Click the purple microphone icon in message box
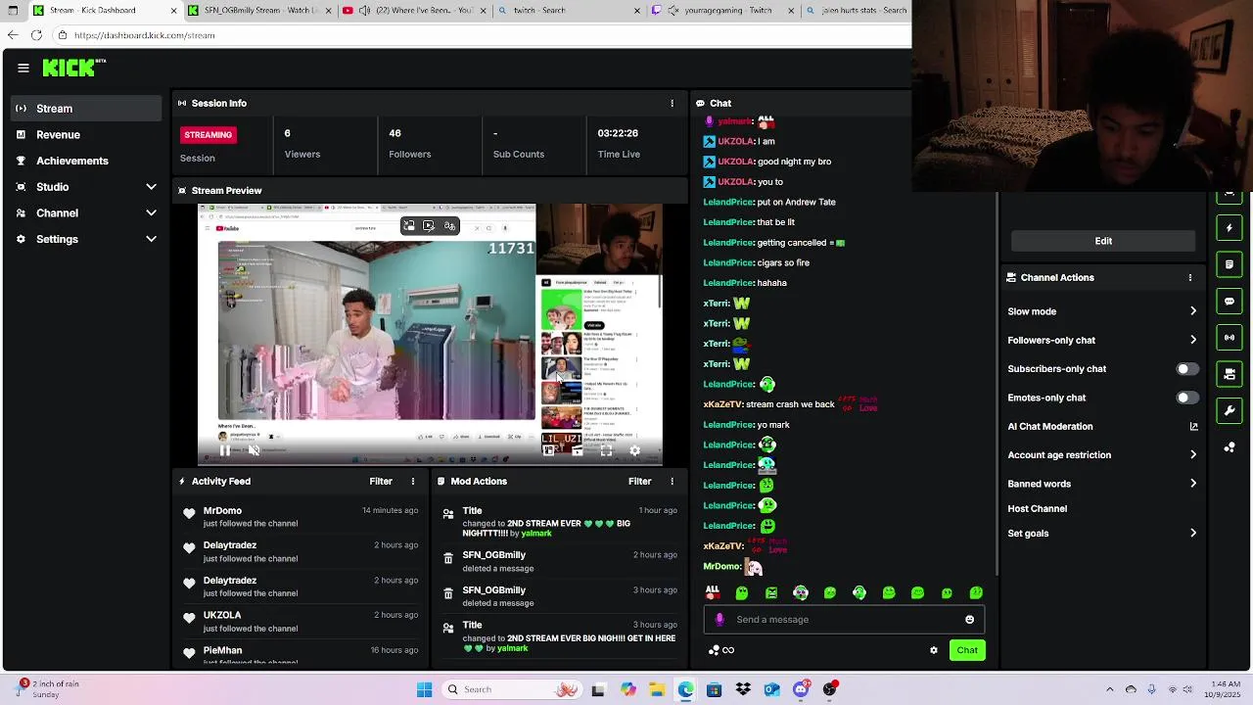The height and width of the screenshot is (705, 1253). tap(719, 619)
